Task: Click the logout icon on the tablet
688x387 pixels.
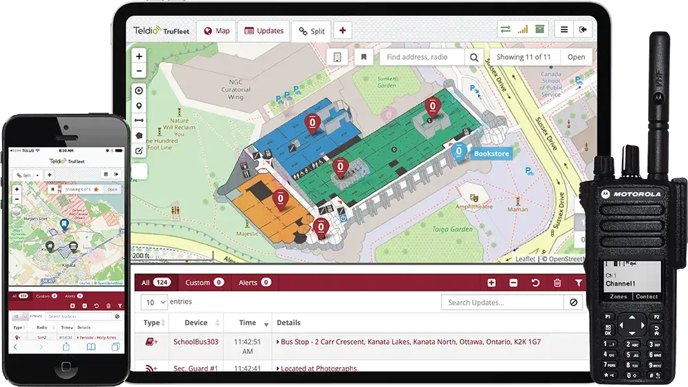Action: (583, 30)
